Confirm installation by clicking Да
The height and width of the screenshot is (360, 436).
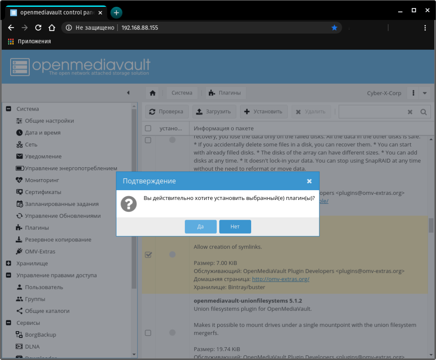coord(201,227)
